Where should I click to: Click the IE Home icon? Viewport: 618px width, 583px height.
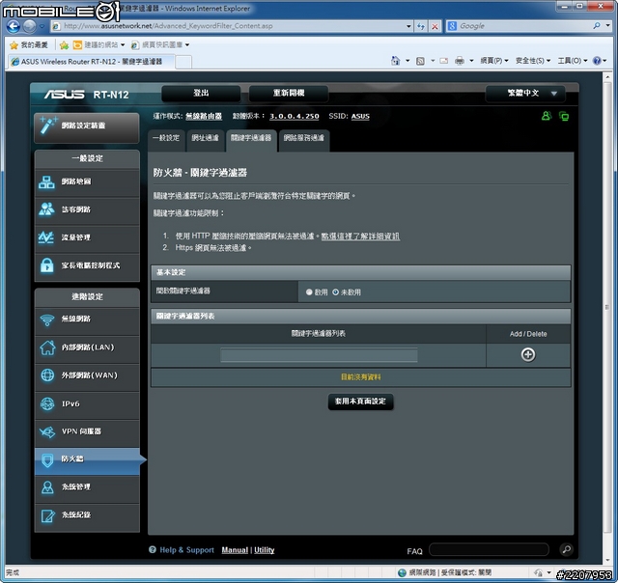pyautogui.click(x=395, y=61)
